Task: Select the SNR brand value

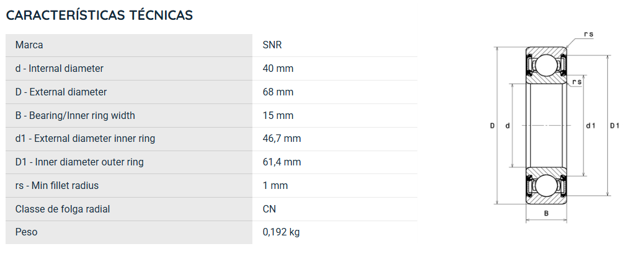Action: point(272,45)
